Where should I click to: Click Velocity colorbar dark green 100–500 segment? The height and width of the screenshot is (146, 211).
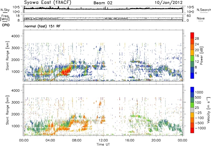[x=192, y=100]
